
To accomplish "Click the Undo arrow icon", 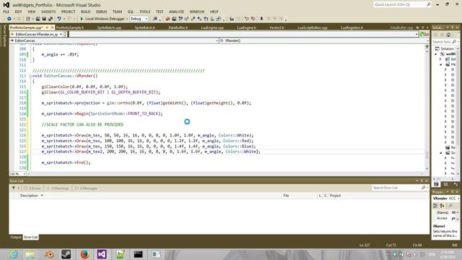I will tap(59, 19).
